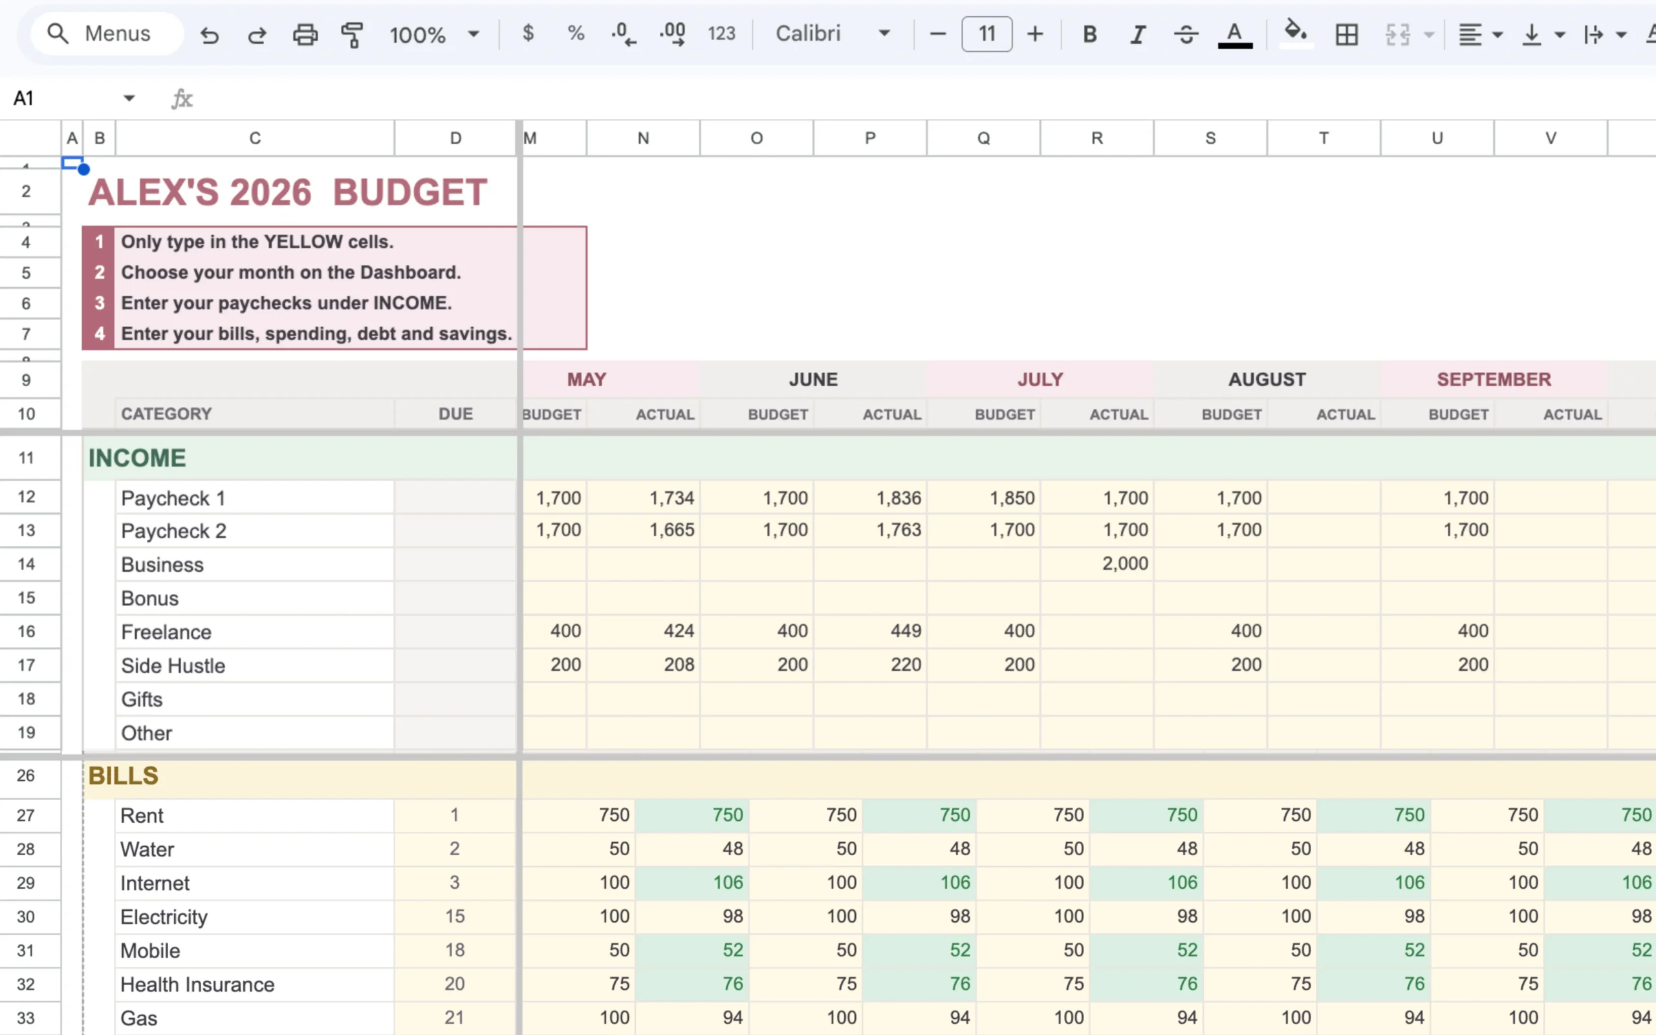Click Paycheck 1 June actual 1,836

coord(870,497)
